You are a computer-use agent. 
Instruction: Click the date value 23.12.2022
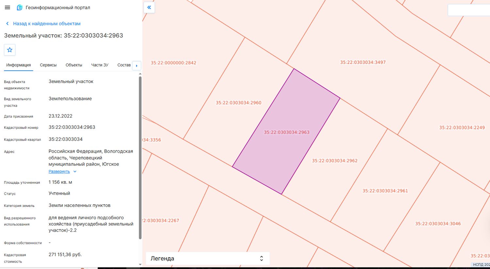(x=60, y=116)
